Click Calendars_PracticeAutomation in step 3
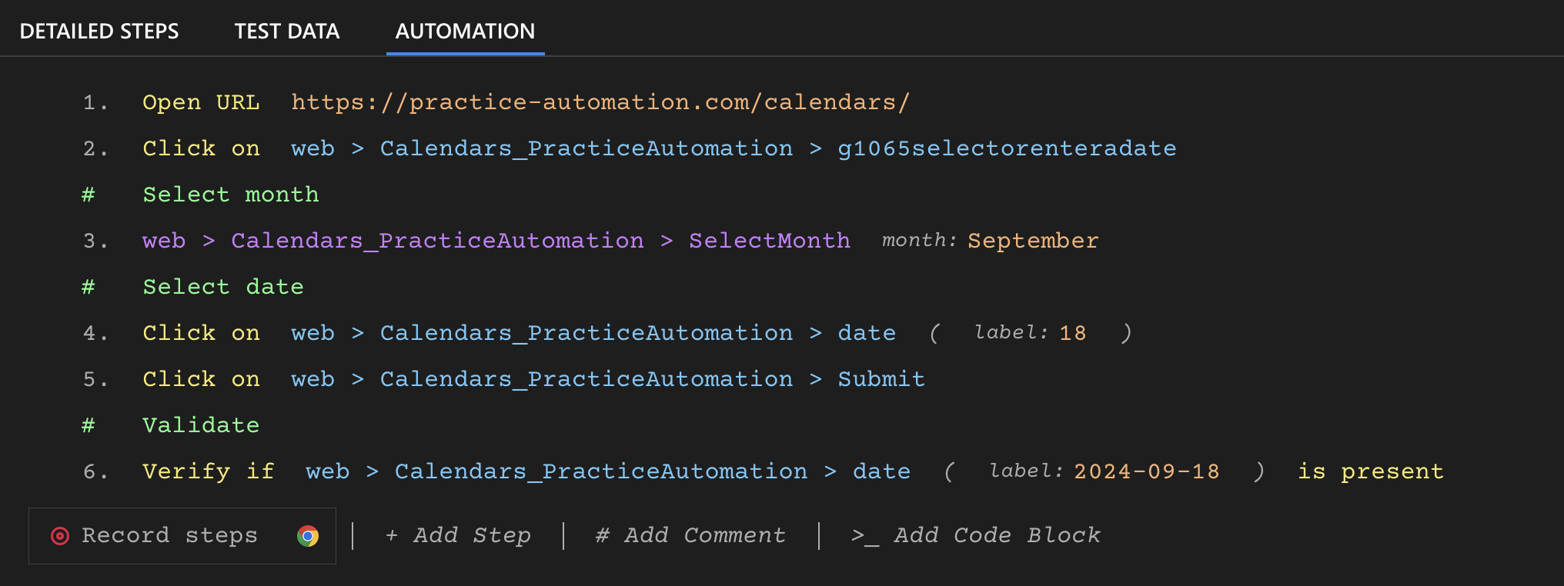The image size is (1564, 586). click(437, 241)
